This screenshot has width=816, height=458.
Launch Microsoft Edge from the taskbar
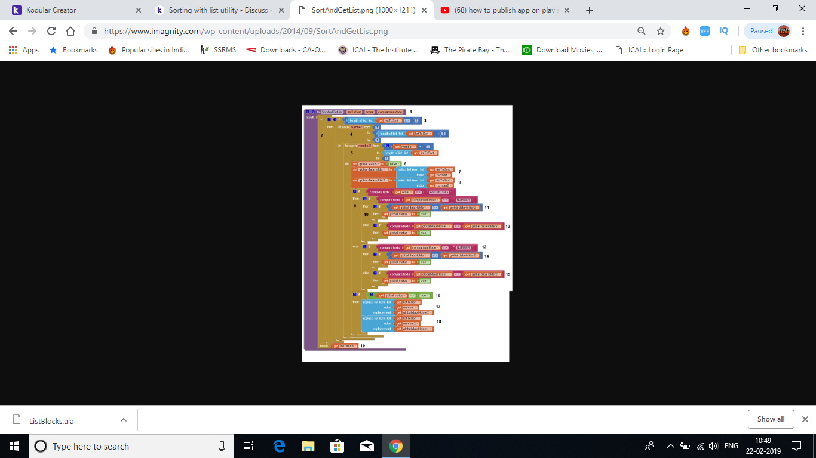click(279, 446)
